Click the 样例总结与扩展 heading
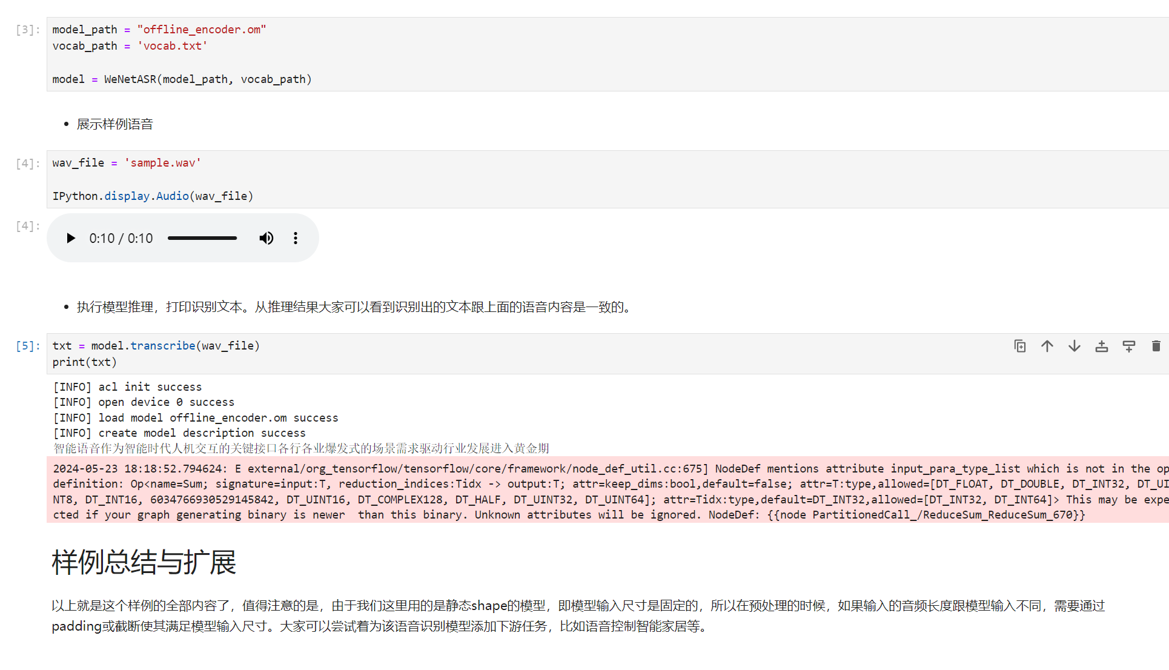This screenshot has height=670, width=1169. [144, 562]
